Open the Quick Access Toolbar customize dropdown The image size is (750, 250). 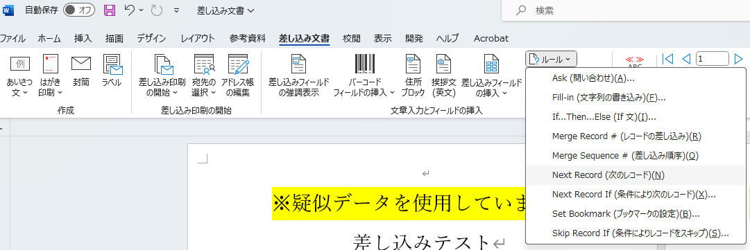pyautogui.click(x=176, y=10)
